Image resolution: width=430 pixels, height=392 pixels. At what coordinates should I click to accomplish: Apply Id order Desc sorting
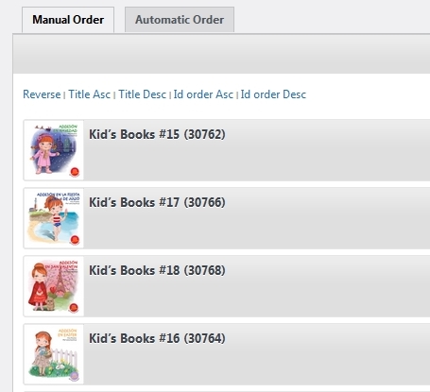273,94
